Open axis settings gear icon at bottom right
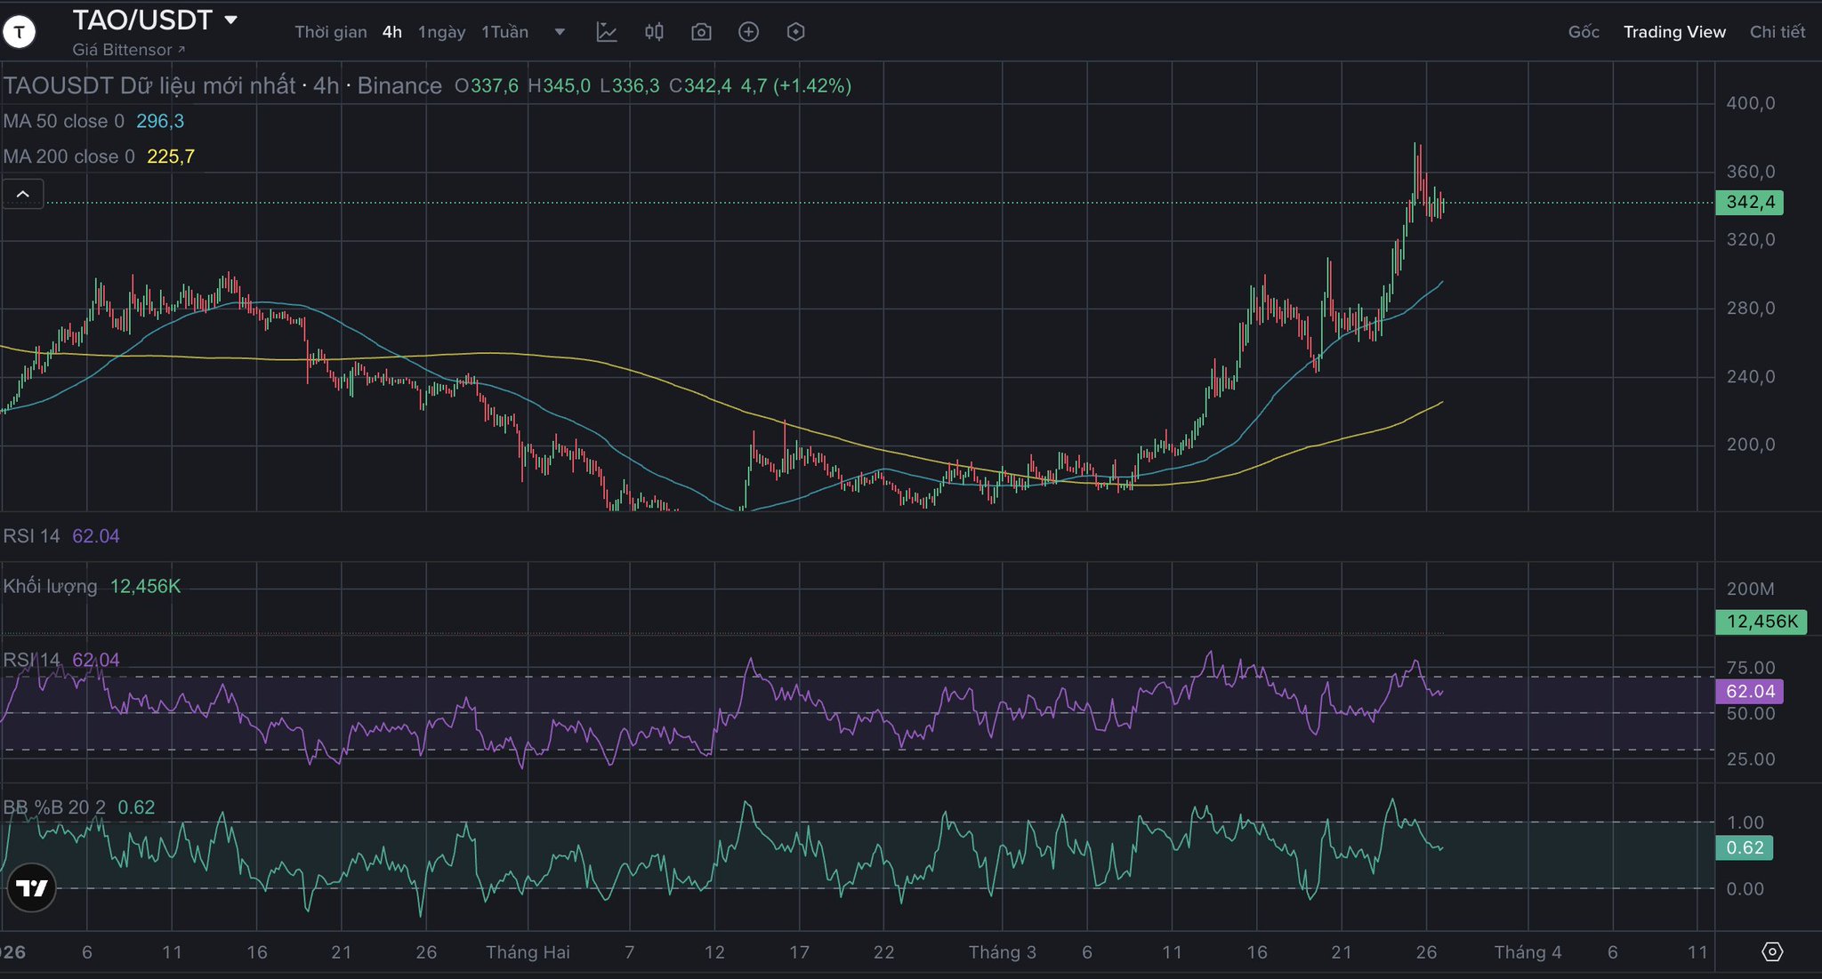 pyautogui.click(x=1771, y=951)
